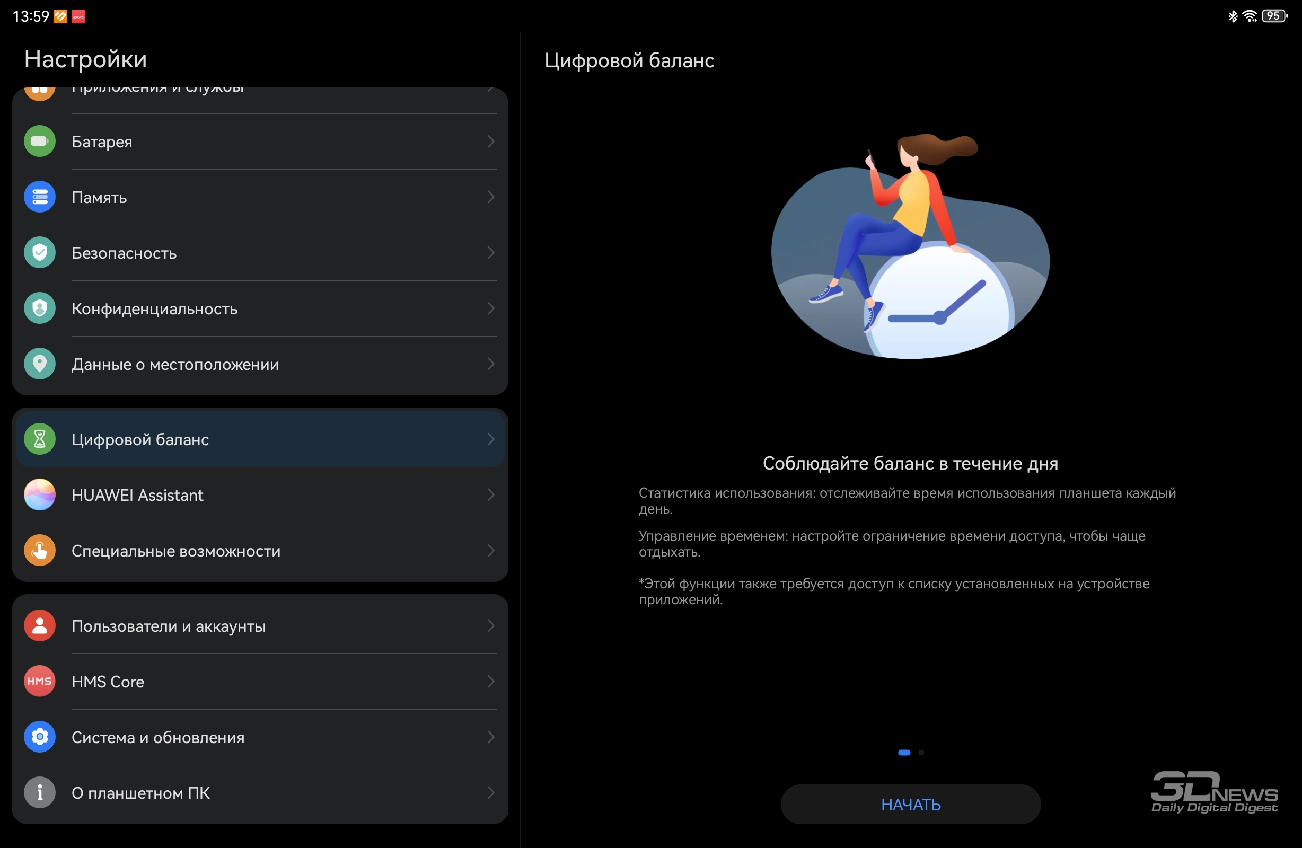Expand the Батарея row chevron
Image resolution: width=1302 pixels, height=848 pixels.
click(491, 141)
